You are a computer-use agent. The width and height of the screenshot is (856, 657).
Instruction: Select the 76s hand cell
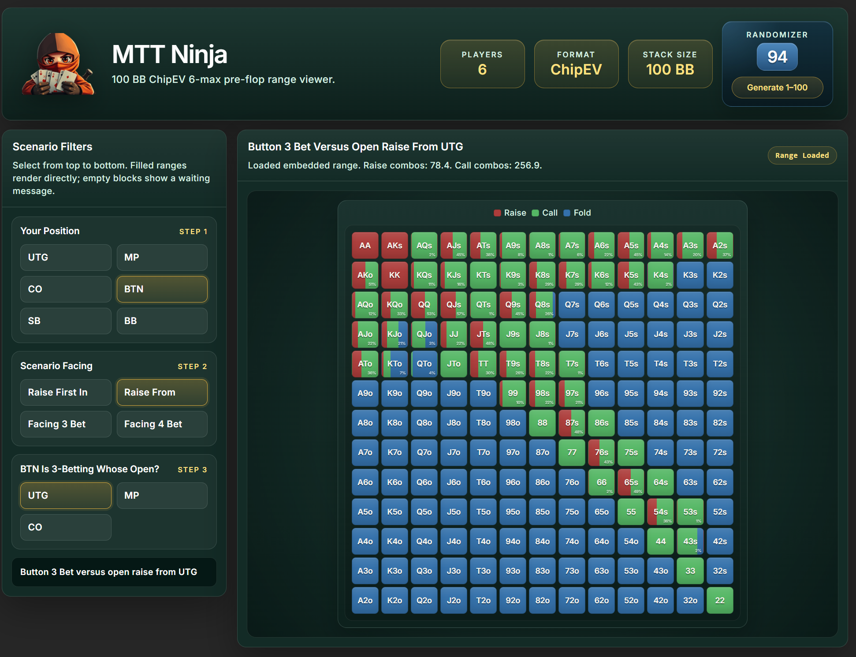click(x=601, y=452)
